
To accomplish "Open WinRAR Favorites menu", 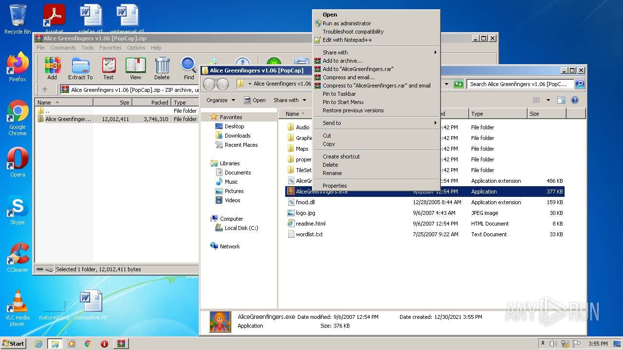I will tap(110, 48).
